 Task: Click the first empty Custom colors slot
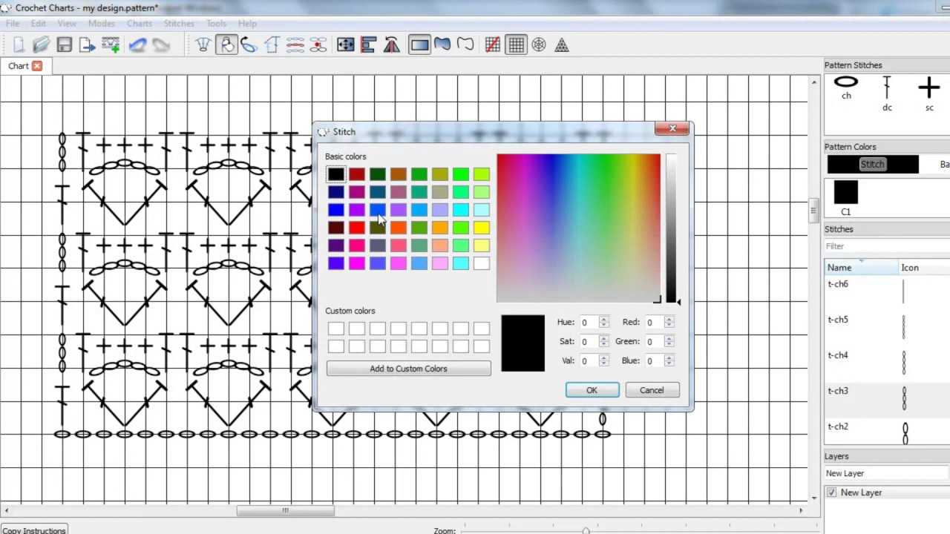336,329
